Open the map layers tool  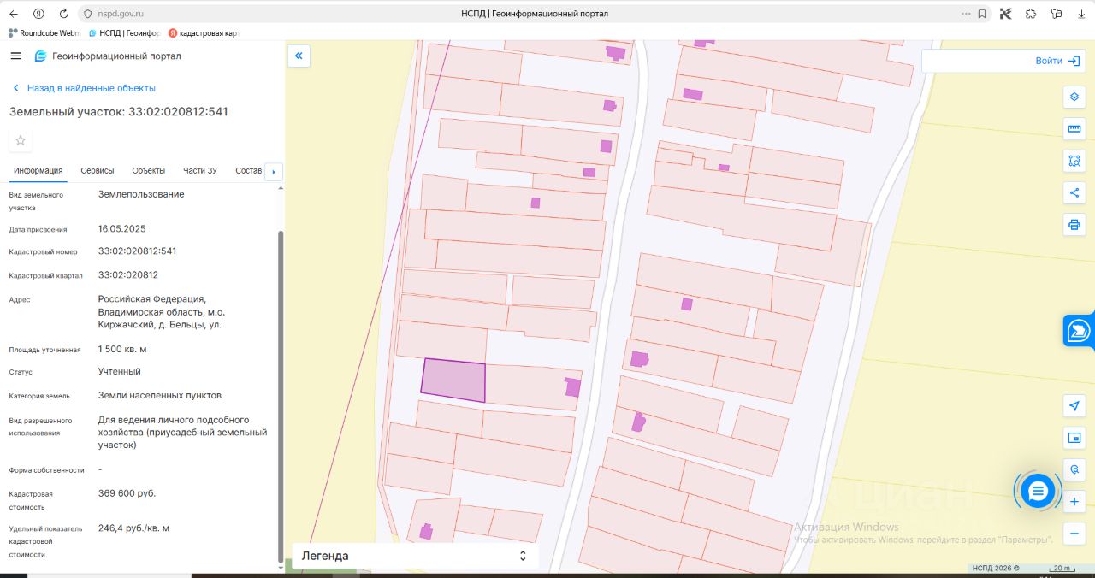point(1074,97)
